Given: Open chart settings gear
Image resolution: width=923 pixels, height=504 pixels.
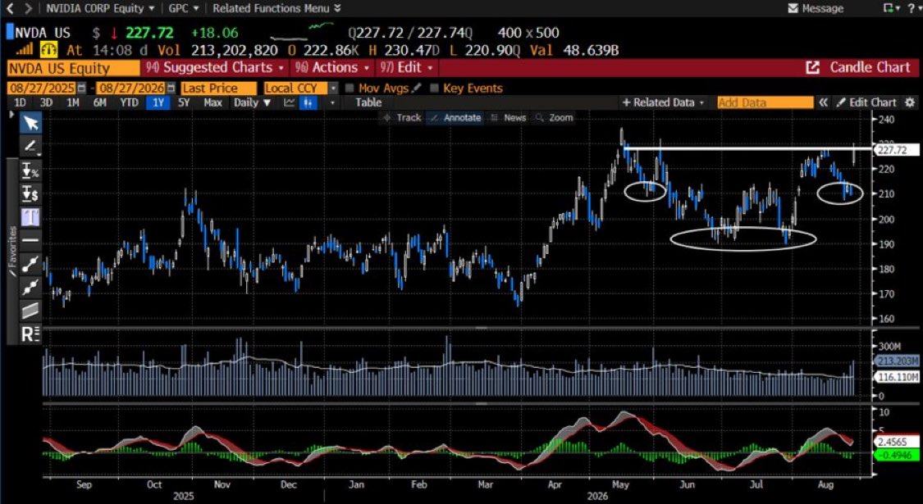Looking at the screenshot, I should pyautogui.click(x=910, y=102).
